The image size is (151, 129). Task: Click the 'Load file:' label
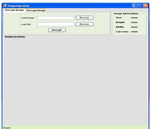[26, 24]
